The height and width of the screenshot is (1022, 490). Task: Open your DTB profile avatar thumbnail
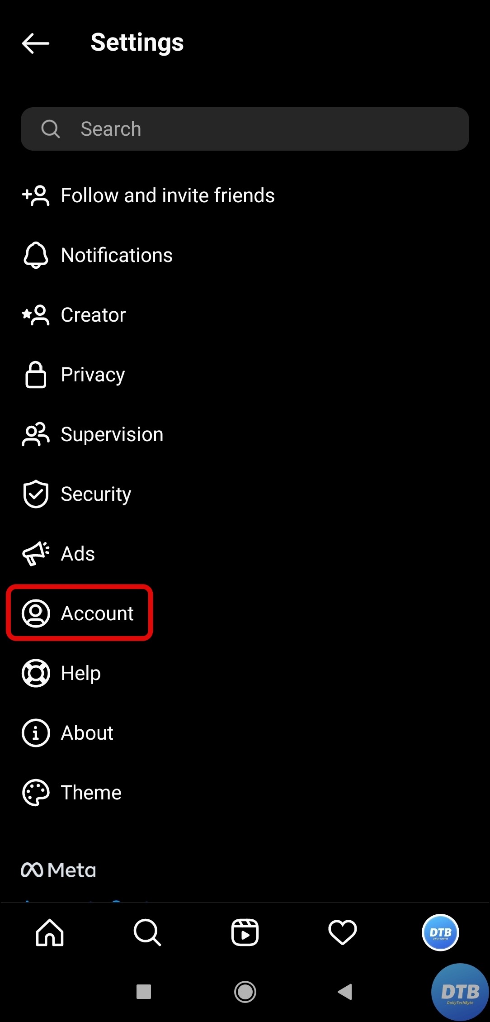[x=440, y=932]
